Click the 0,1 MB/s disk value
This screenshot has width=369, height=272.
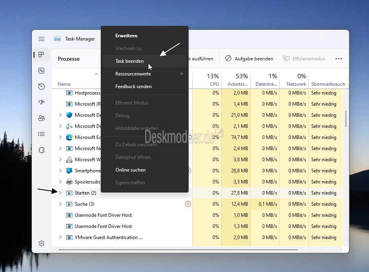pos(265,204)
